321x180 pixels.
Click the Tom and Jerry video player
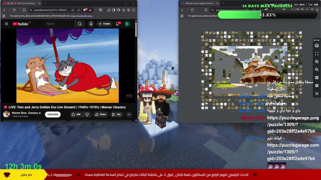67,65
